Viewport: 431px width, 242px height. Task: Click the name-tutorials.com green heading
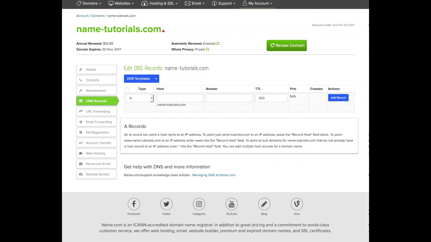pyautogui.click(x=119, y=29)
